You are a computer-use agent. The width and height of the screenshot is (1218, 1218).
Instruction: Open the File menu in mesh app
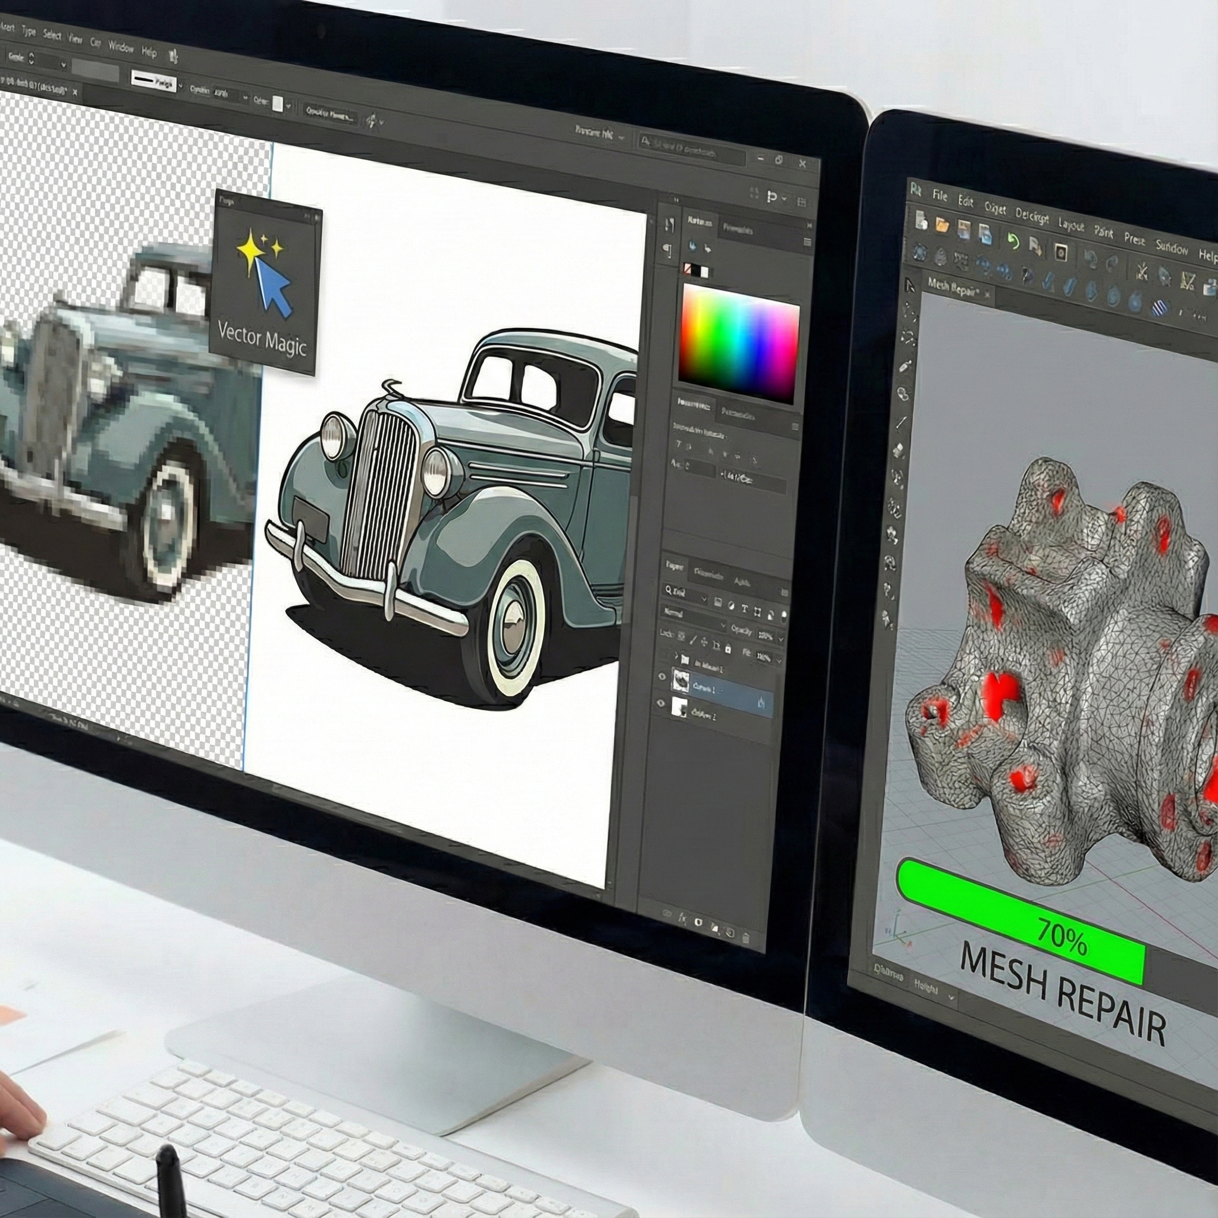940,196
